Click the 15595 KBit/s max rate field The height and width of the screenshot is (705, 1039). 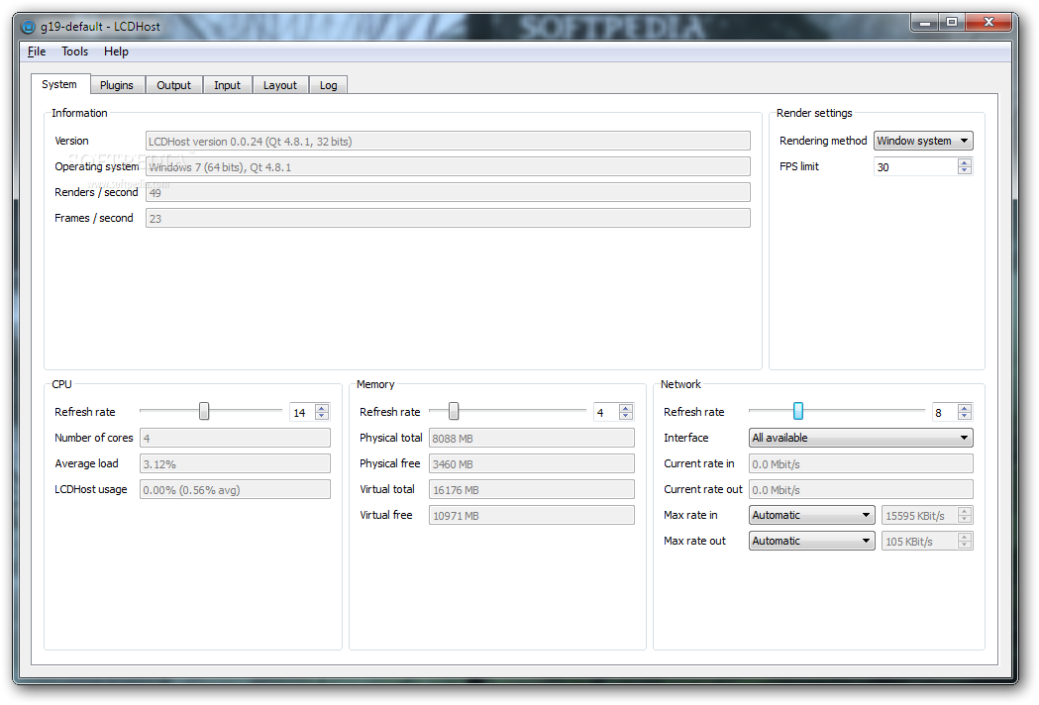(x=920, y=516)
